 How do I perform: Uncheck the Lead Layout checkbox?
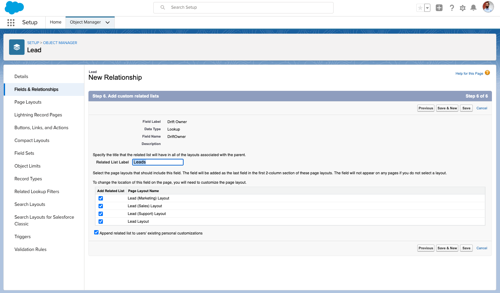click(x=101, y=222)
